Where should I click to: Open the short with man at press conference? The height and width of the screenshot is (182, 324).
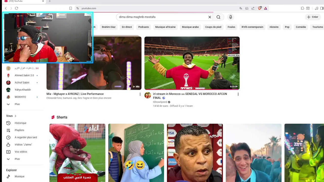point(195,153)
